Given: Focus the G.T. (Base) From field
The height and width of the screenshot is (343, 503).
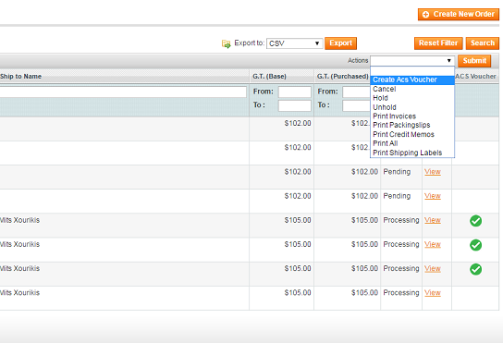Looking at the screenshot, I should pos(294,92).
